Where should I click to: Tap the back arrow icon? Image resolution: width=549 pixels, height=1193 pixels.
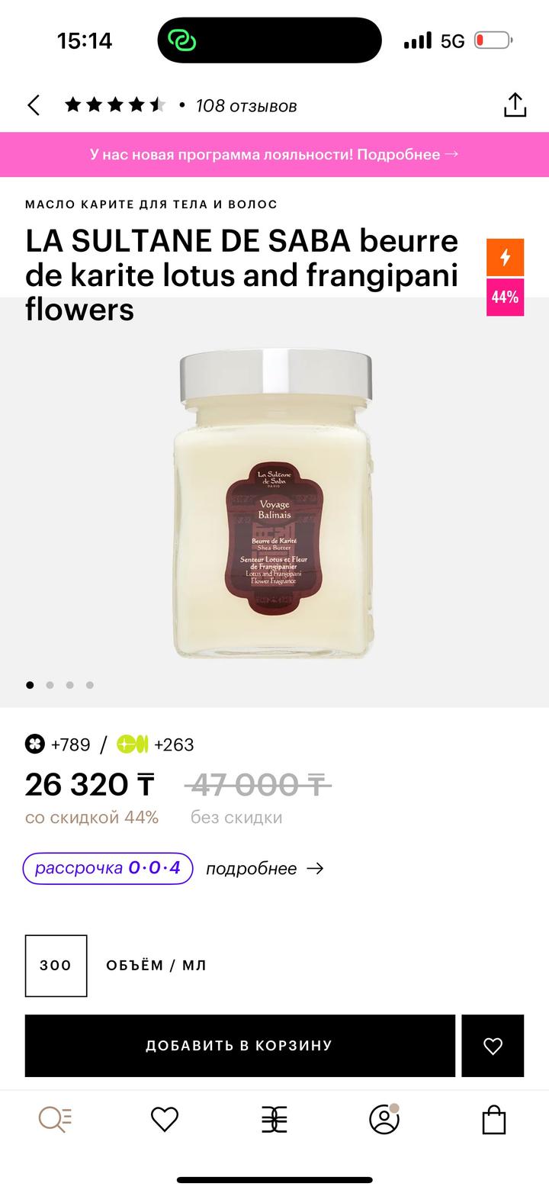point(34,105)
